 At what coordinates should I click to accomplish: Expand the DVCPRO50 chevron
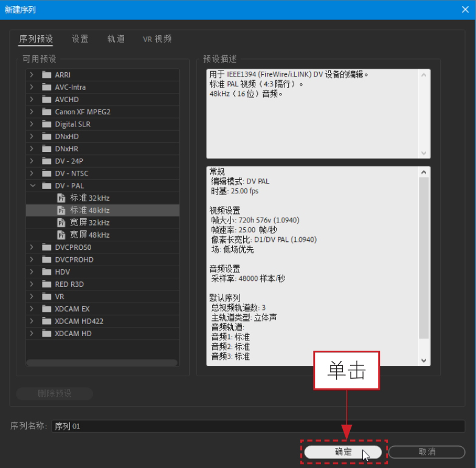tap(32, 247)
